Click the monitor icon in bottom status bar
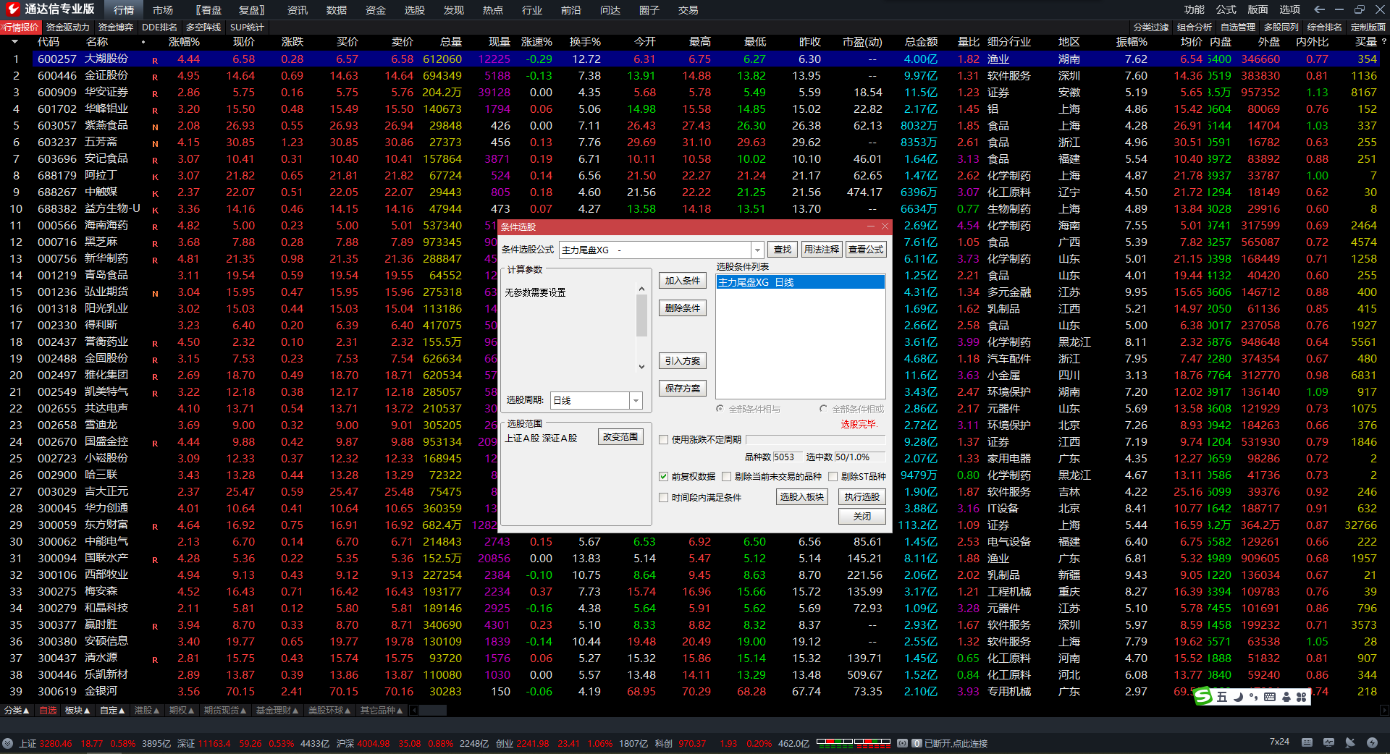 [x=1328, y=742]
